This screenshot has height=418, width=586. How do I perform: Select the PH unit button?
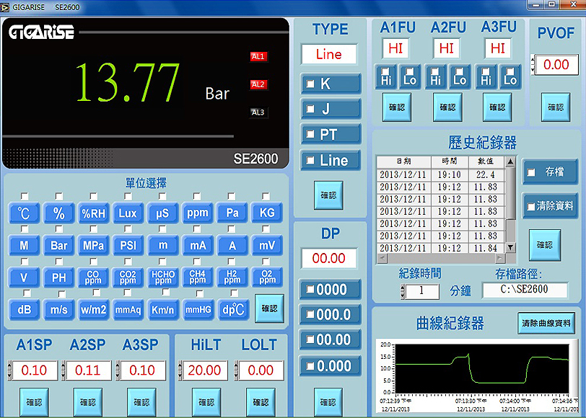click(x=58, y=277)
